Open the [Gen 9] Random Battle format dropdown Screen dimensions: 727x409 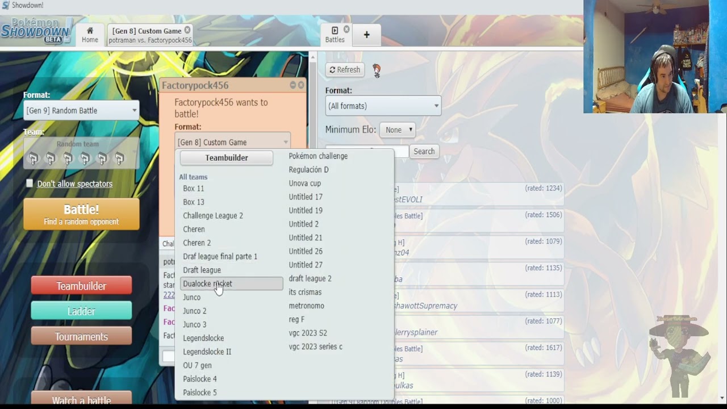[81, 110]
